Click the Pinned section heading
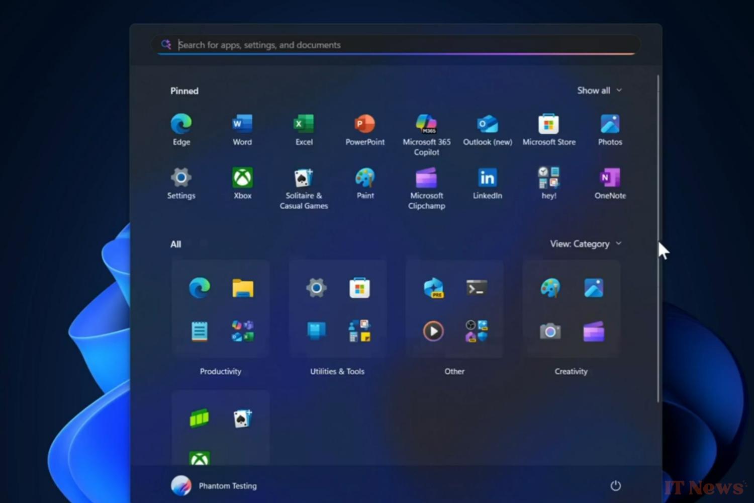The width and height of the screenshot is (754, 503). 184,91
